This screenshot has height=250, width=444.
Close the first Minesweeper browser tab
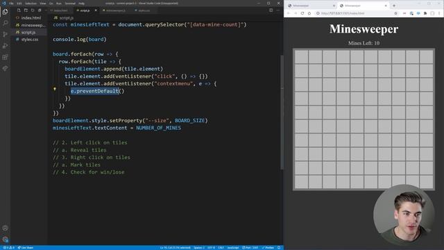click(x=334, y=6)
